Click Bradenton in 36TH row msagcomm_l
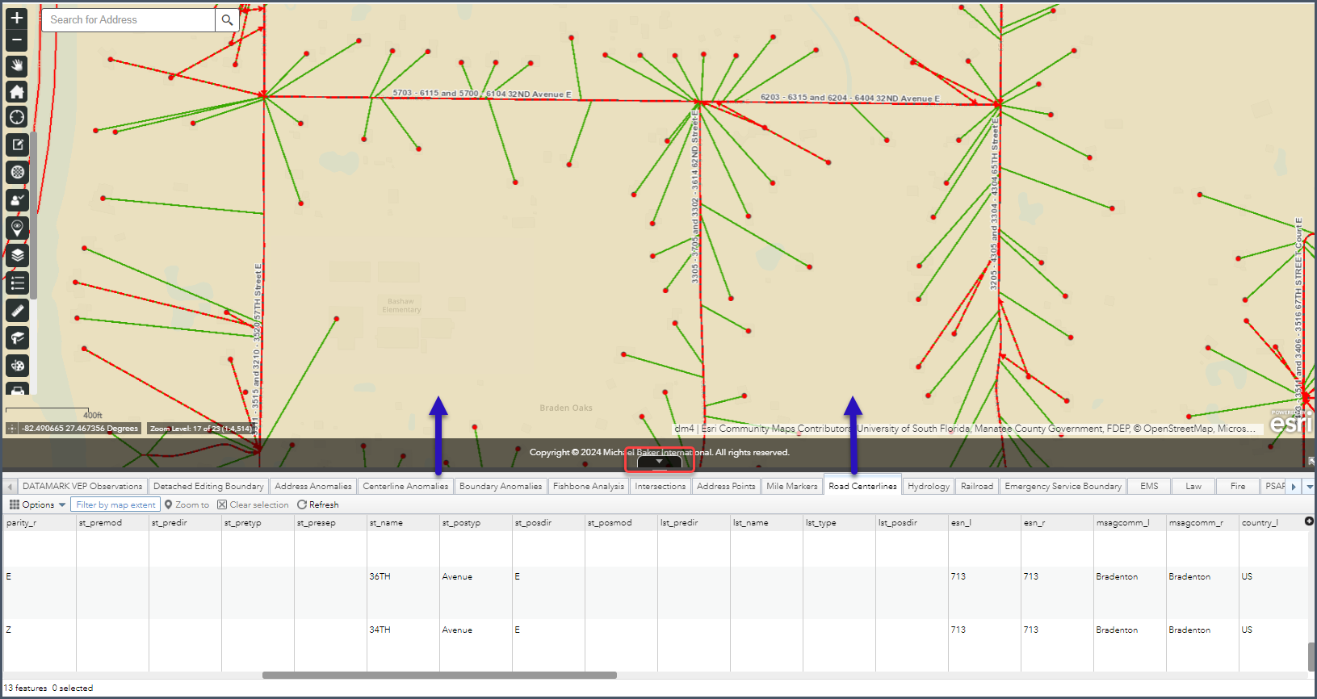This screenshot has width=1317, height=699. pyautogui.click(x=1117, y=577)
